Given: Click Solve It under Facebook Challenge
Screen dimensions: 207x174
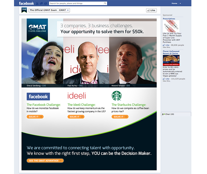Looking at the screenshot, I should pyautogui.click(x=35, y=117).
